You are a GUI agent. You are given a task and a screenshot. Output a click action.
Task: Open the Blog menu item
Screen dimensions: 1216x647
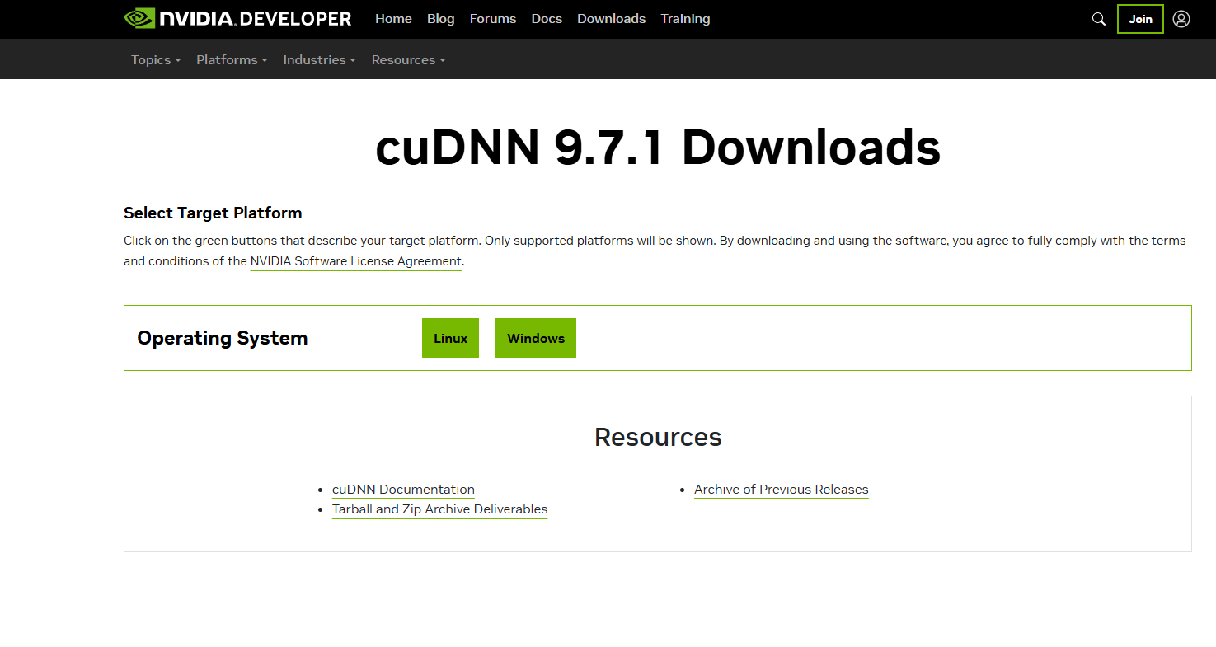(x=440, y=19)
